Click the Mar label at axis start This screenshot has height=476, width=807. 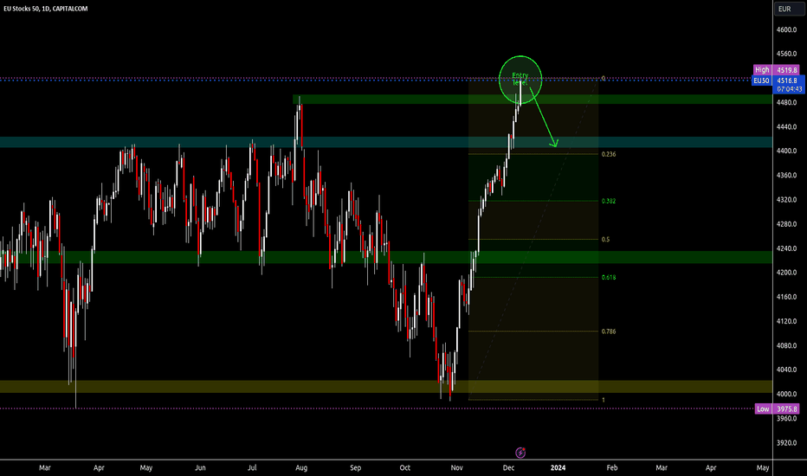coord(45,467)
